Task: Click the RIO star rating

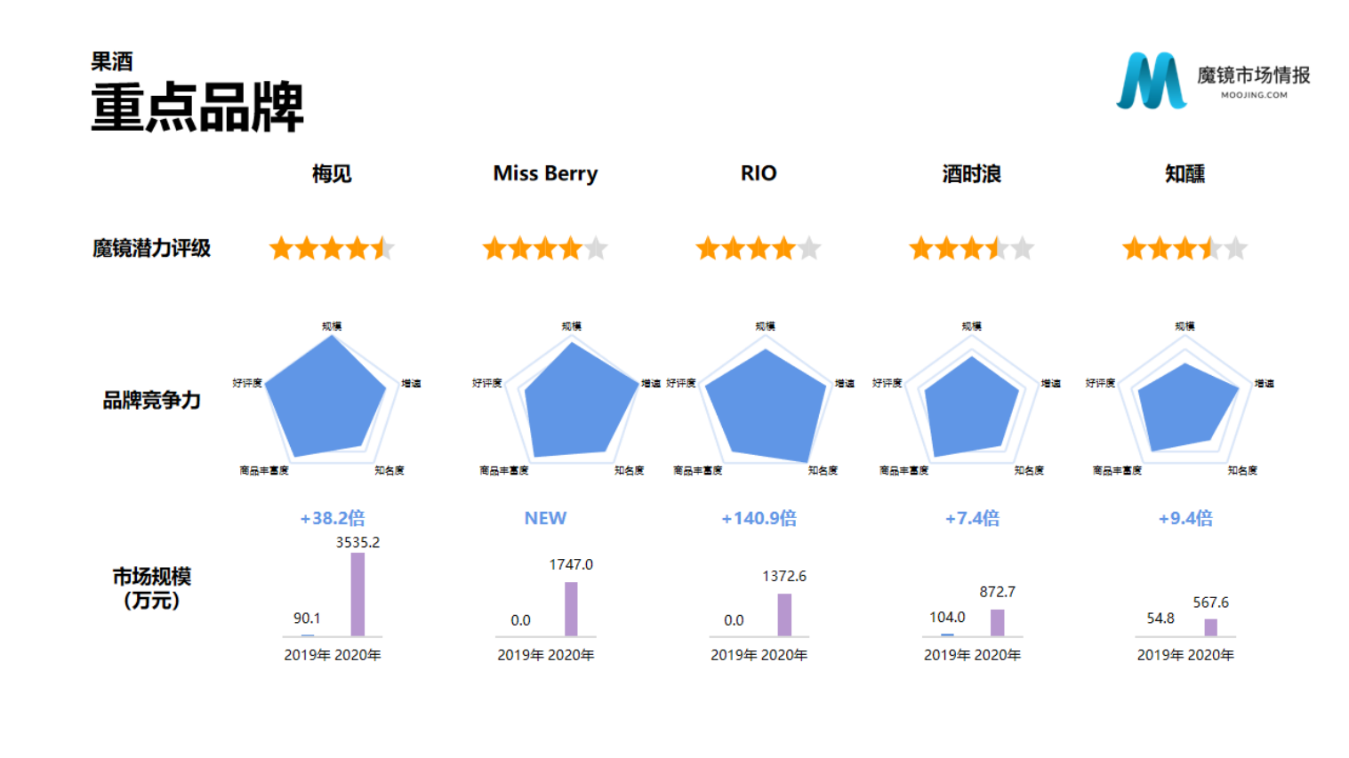Action: 759,248
